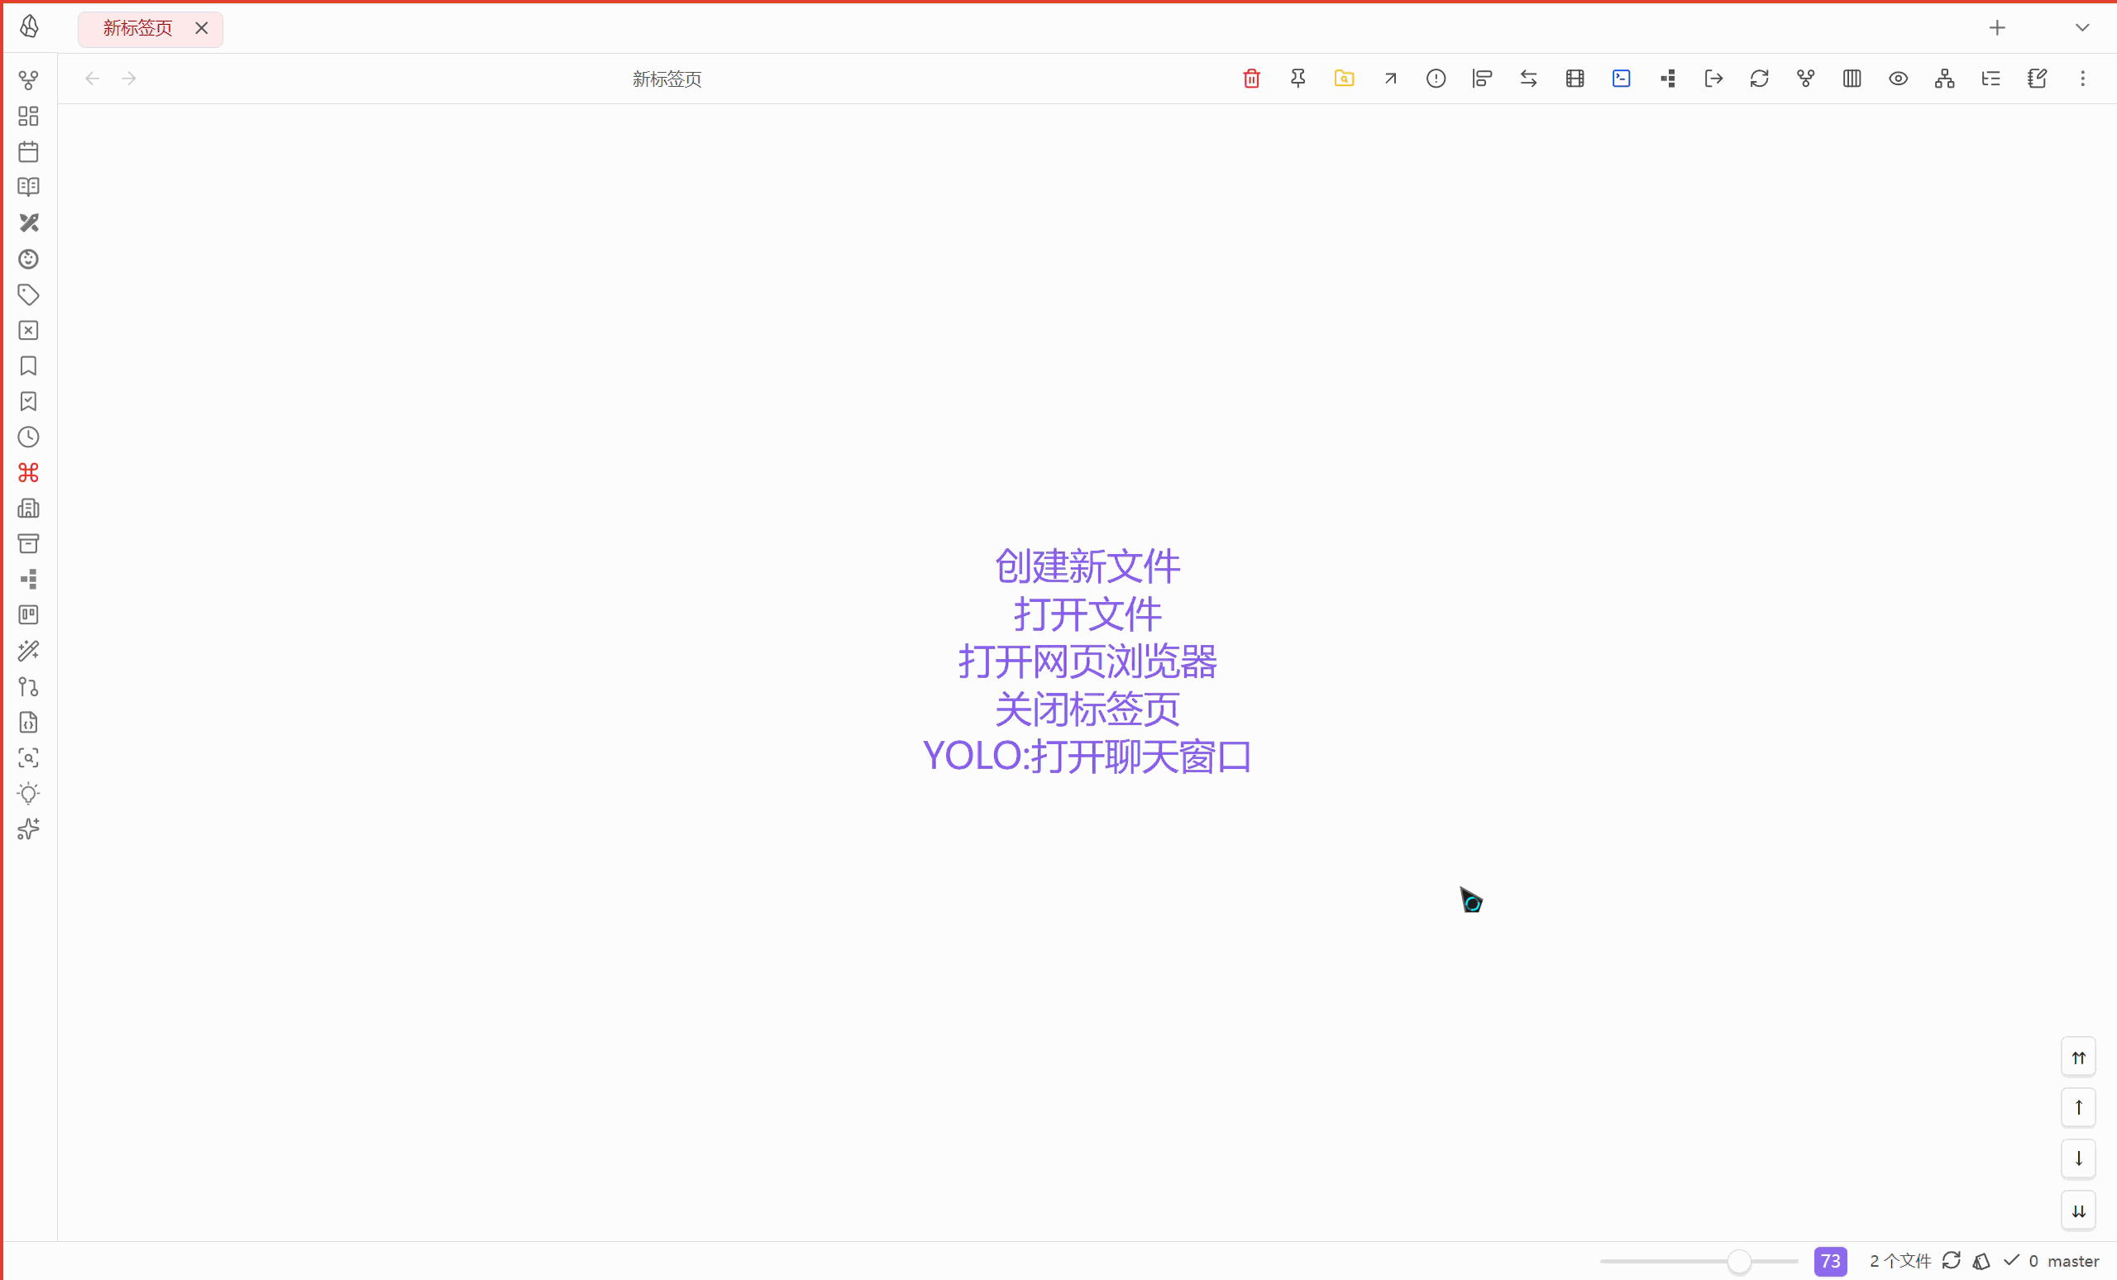Toggle the pin icon for the current tab
This screenshot has height=1280, width=2117.
(1297, 79)
